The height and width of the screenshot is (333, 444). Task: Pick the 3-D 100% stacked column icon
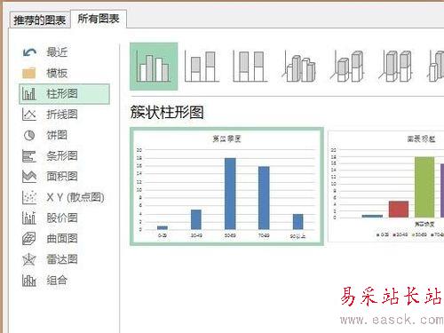pyautogui.click(x=396, y=67)
